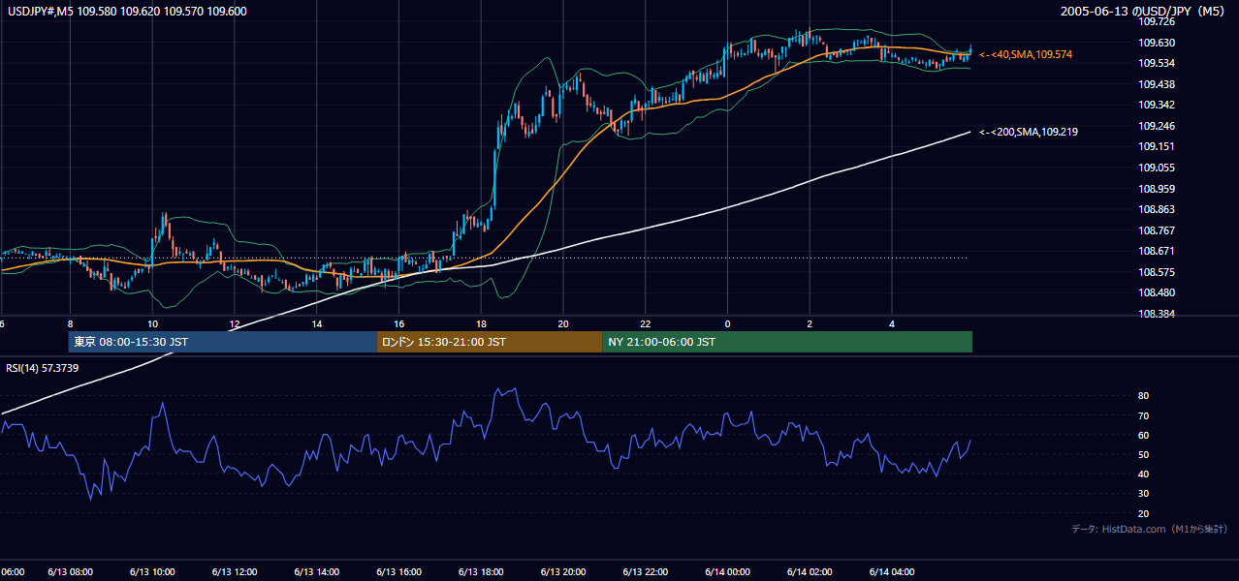Click price axis value 109.438
1239x581 pixels.
(x=1157, y=84)
